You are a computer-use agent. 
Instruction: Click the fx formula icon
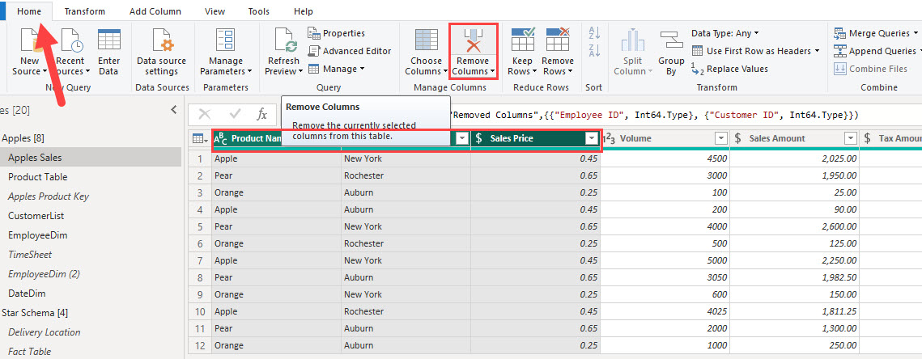coord(262,114)
